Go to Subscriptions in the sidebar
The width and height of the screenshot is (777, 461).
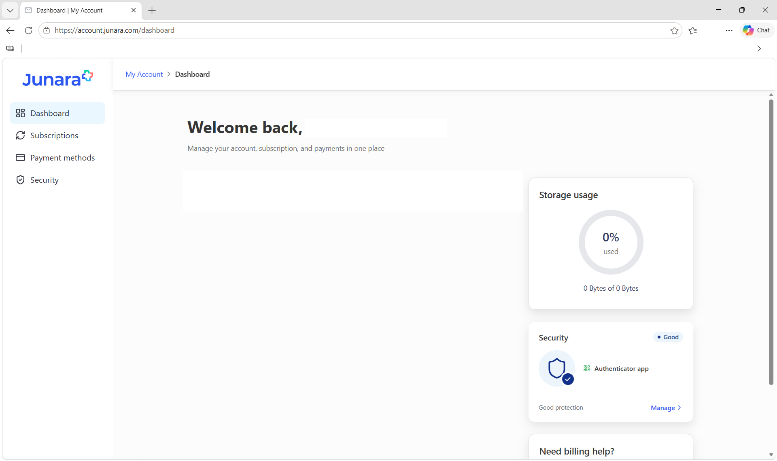tap(57, 135)
